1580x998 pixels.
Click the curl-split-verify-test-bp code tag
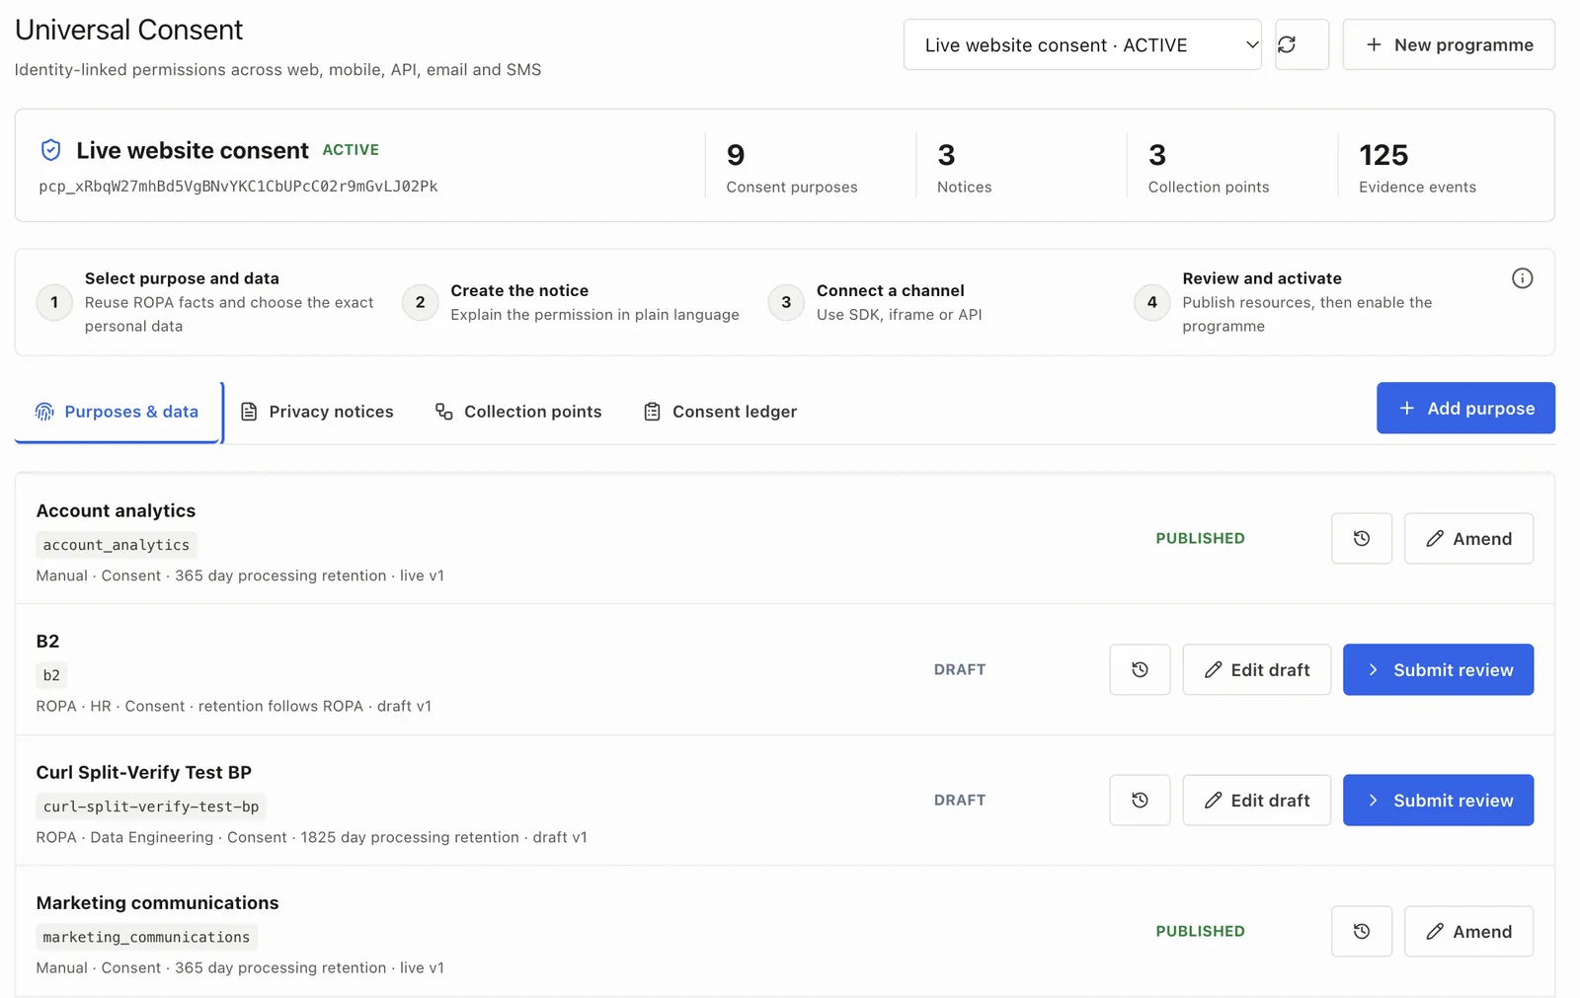tap(151, 806)
